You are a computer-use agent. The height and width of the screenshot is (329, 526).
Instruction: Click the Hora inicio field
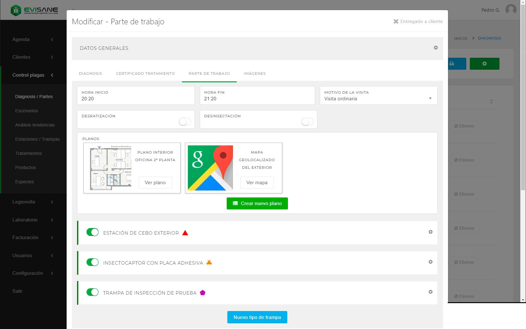coord(136,96)
